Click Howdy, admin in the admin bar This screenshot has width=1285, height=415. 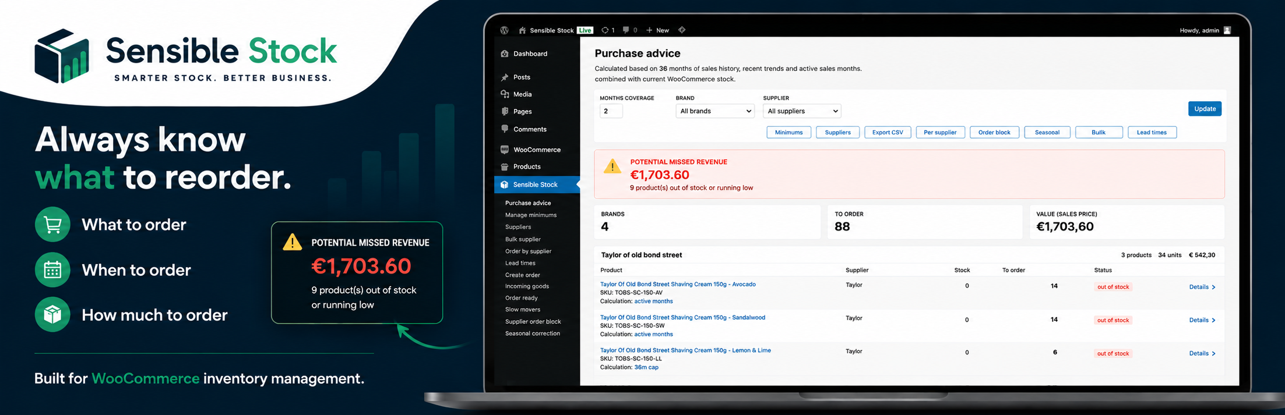(x=1199, y=30)
